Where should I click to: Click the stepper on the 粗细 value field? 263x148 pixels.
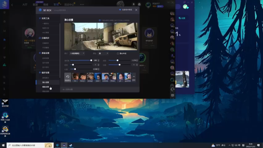pyautogui.click(x=98, y=64)
